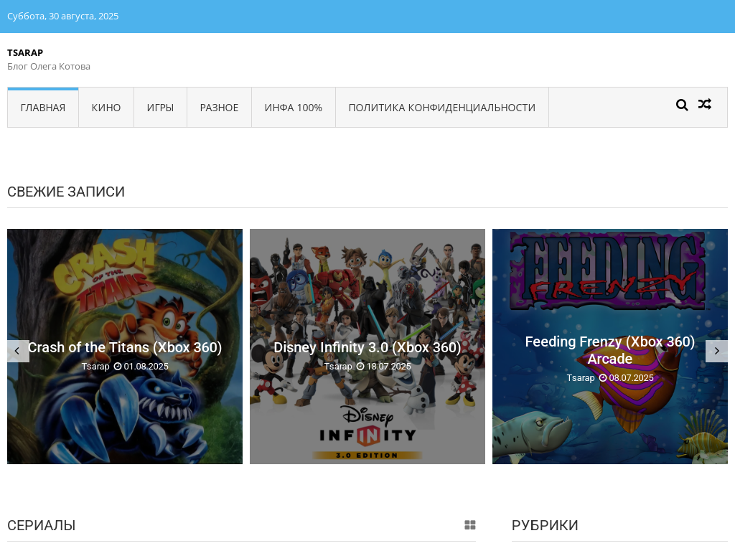
Task: Toggle the grid layout icon beside Сериалы
Action: 469,524
